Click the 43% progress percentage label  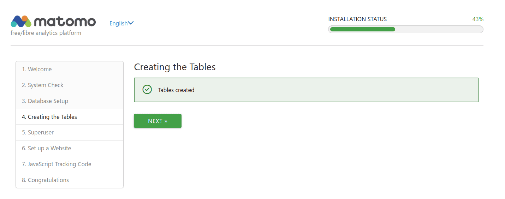pos(478,19)
